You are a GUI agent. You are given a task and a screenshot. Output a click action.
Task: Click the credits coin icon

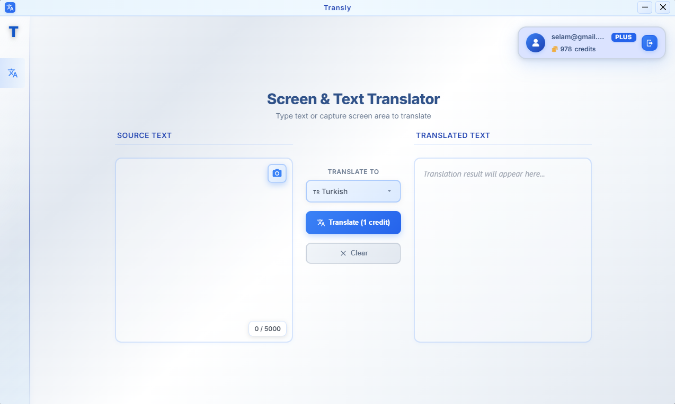coord(555,49)
